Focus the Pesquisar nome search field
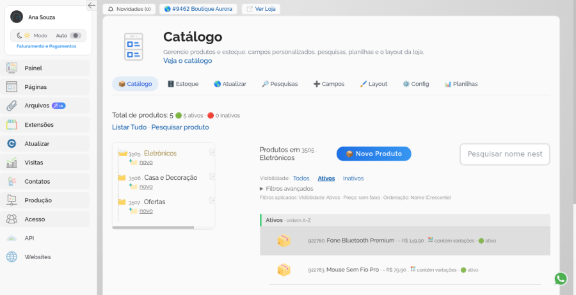 tap(505, 154)
